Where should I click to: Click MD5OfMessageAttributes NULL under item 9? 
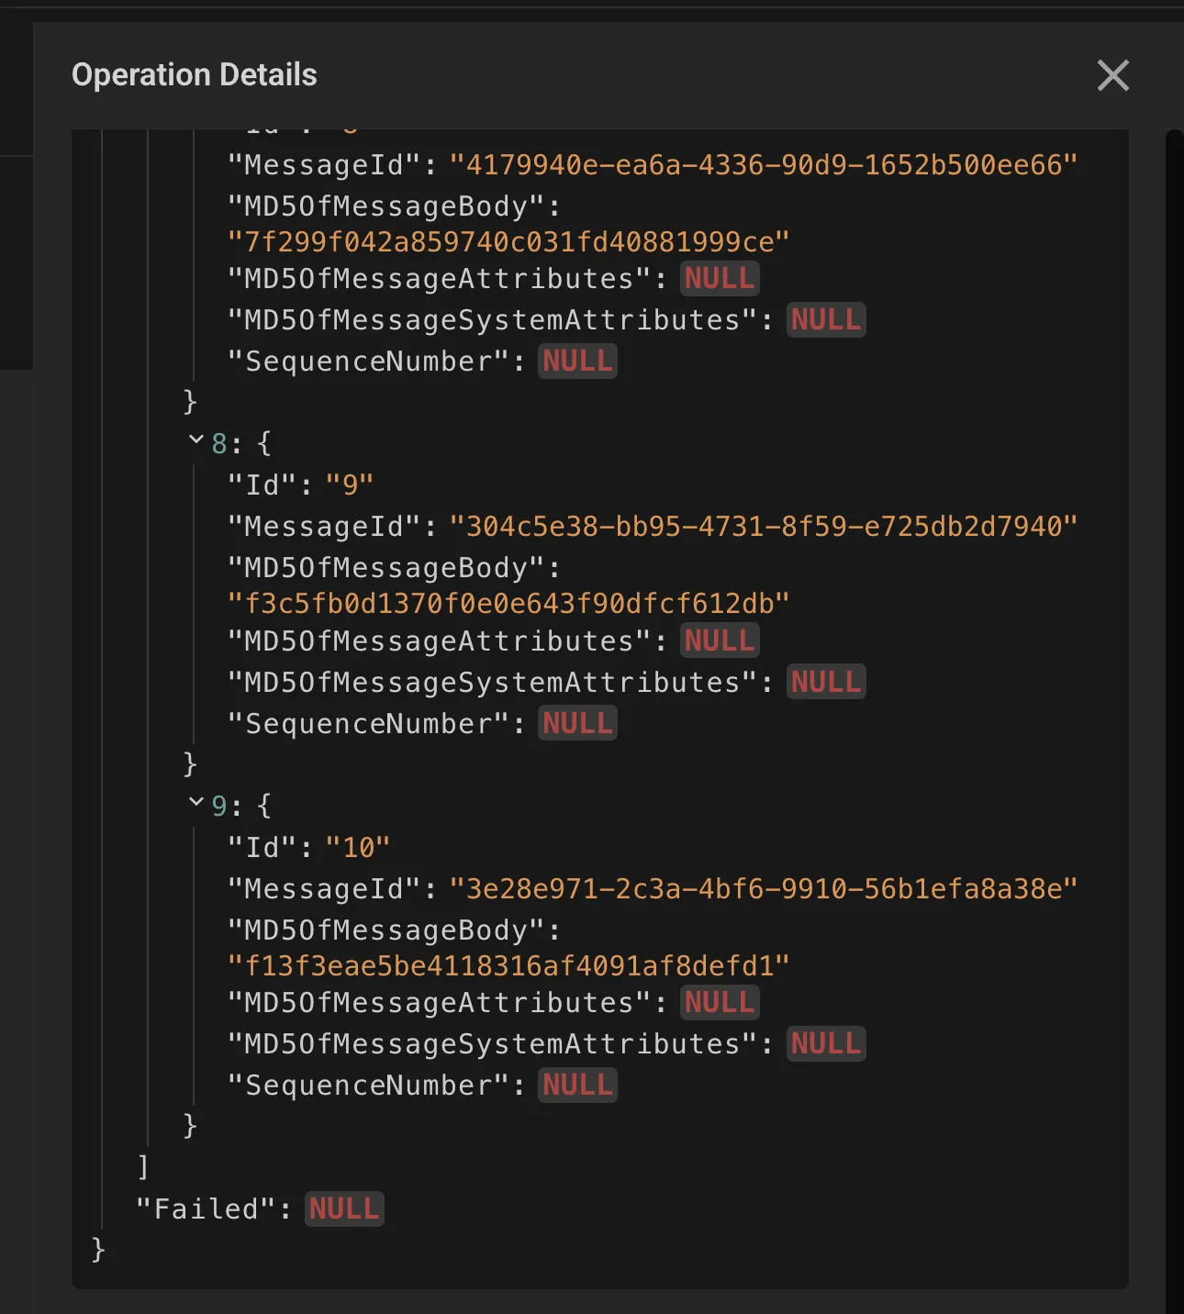(x=720, y=1002)
